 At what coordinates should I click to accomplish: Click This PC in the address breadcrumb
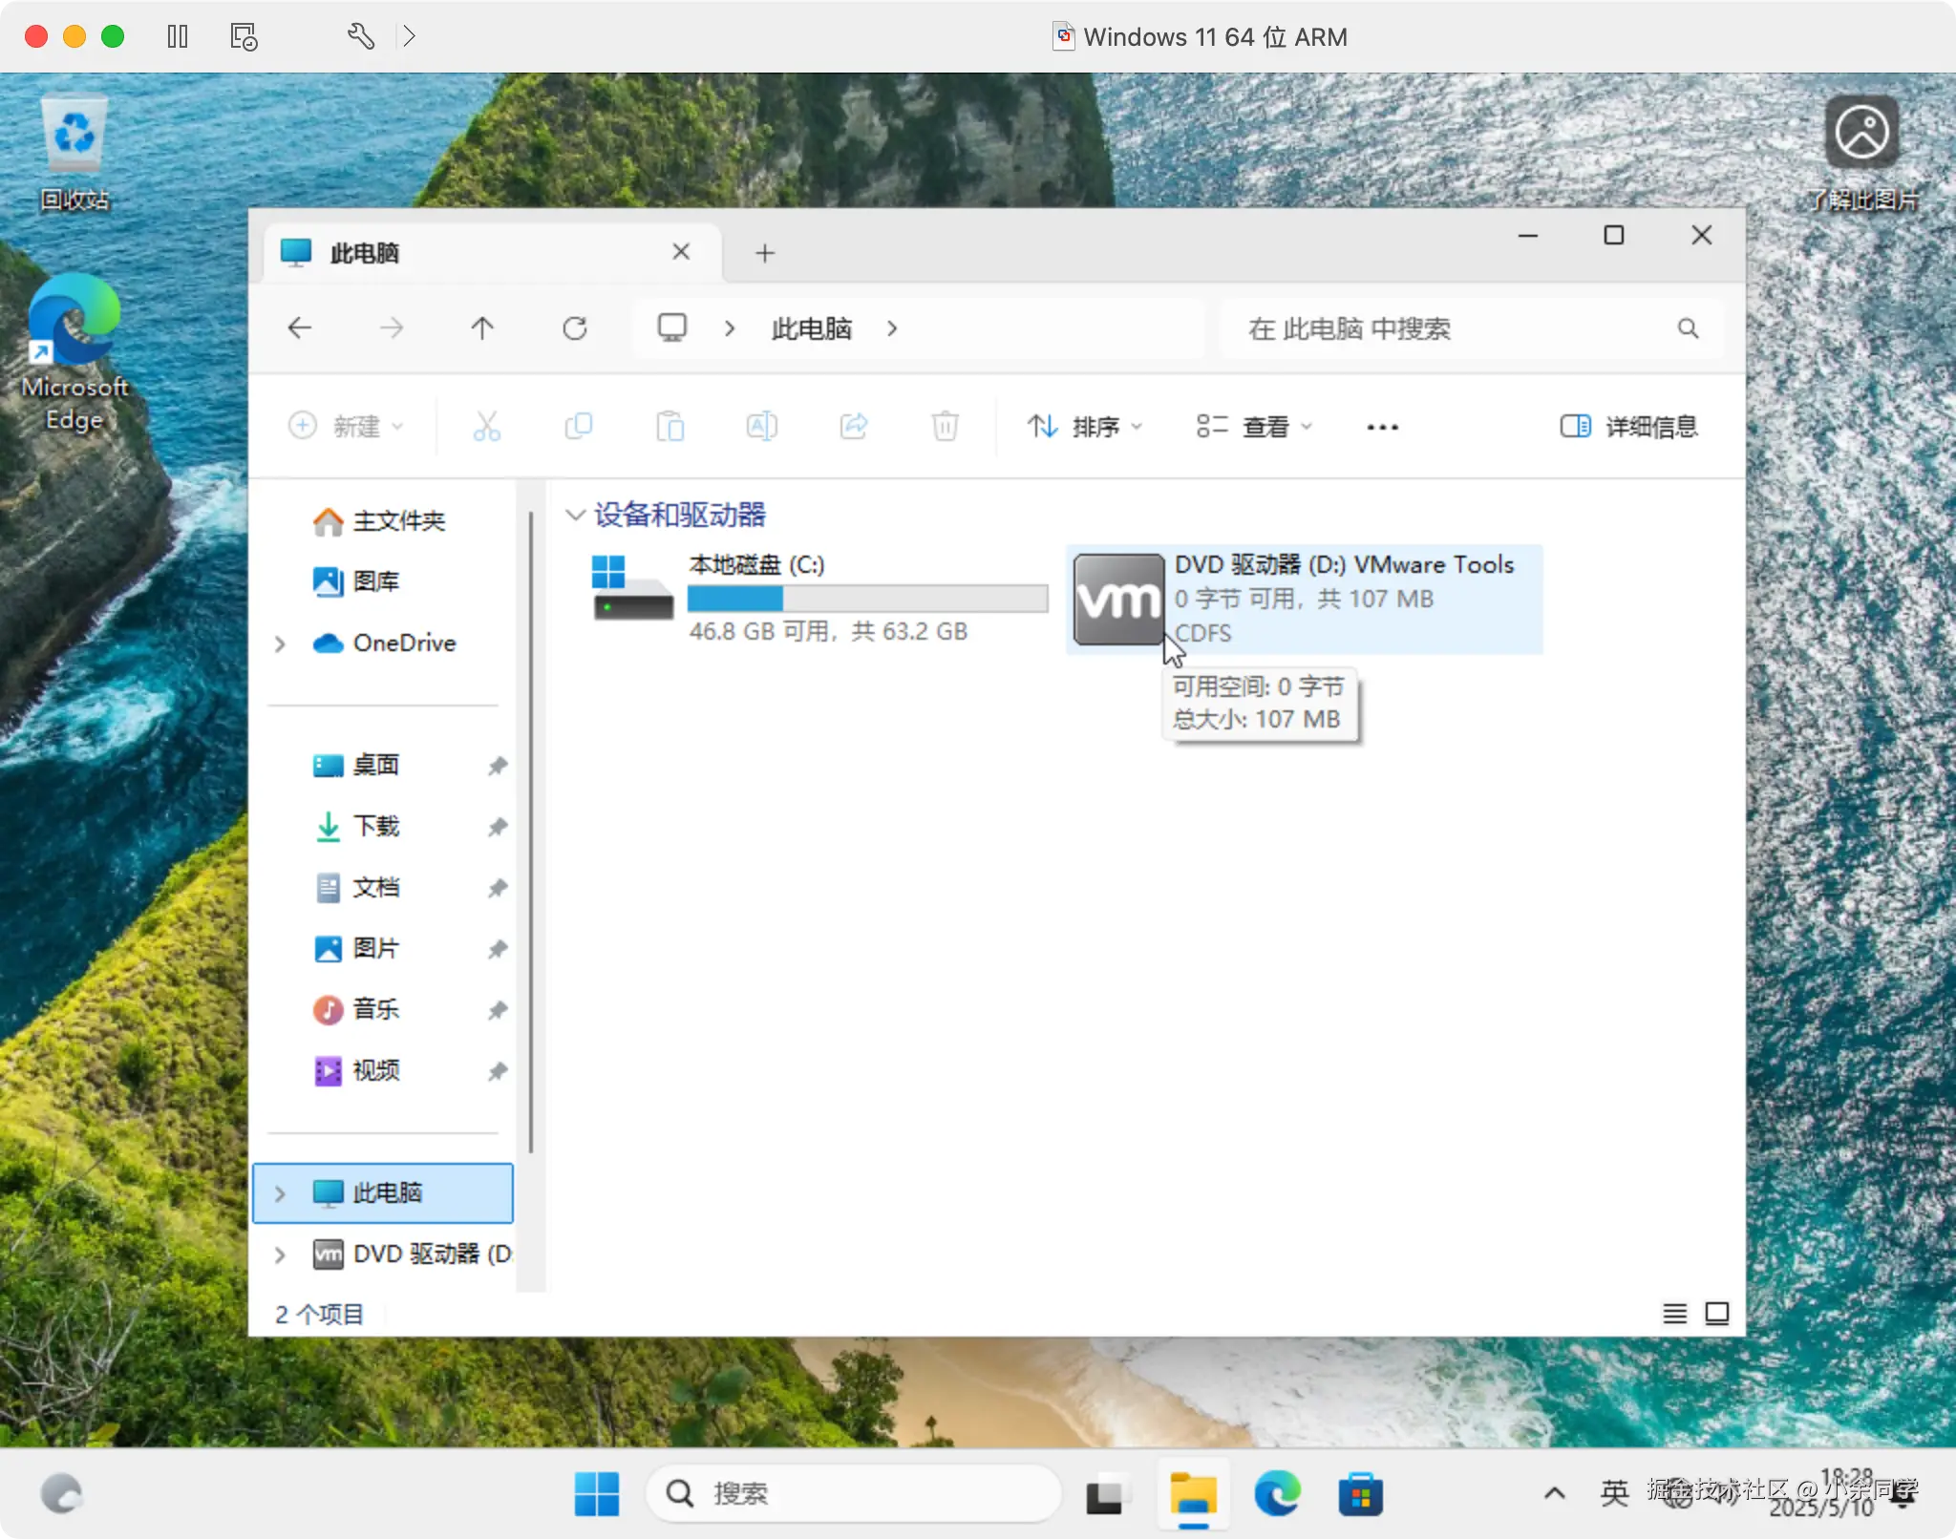pos(811,328)
